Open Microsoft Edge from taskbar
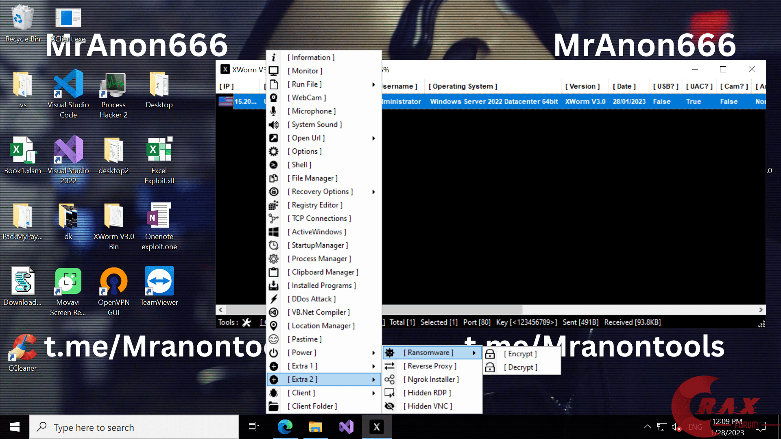This screenshot has width=781, height=439. click(285, 427)
